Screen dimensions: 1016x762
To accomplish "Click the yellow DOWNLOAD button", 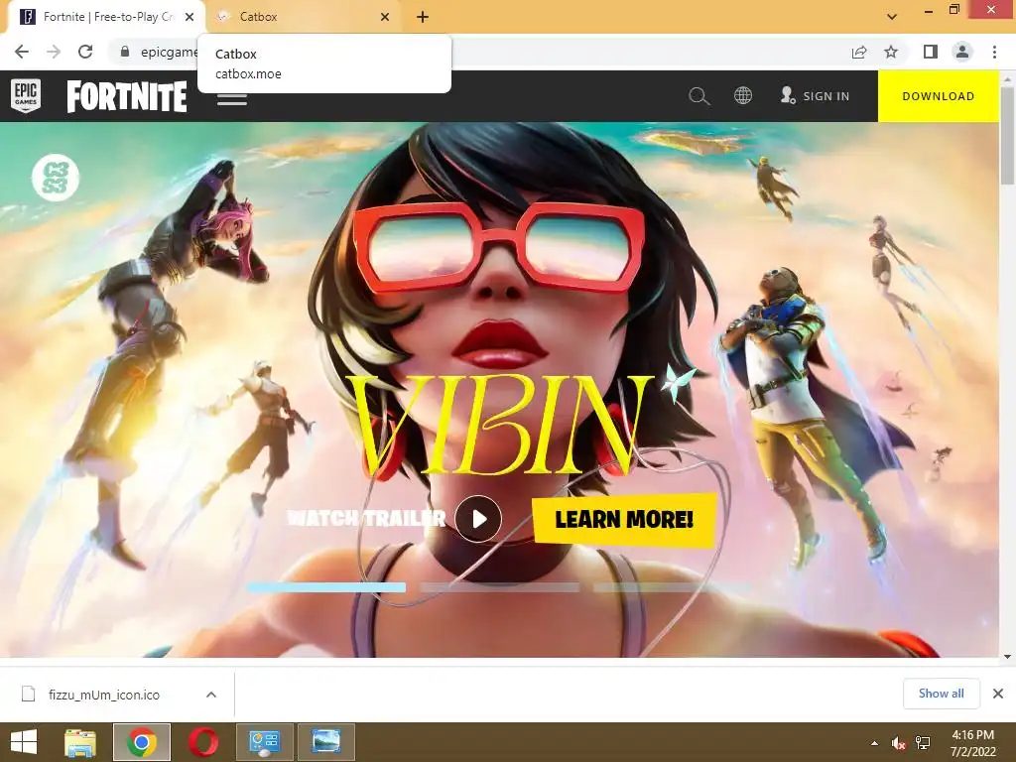I will [x=939, y=96].
